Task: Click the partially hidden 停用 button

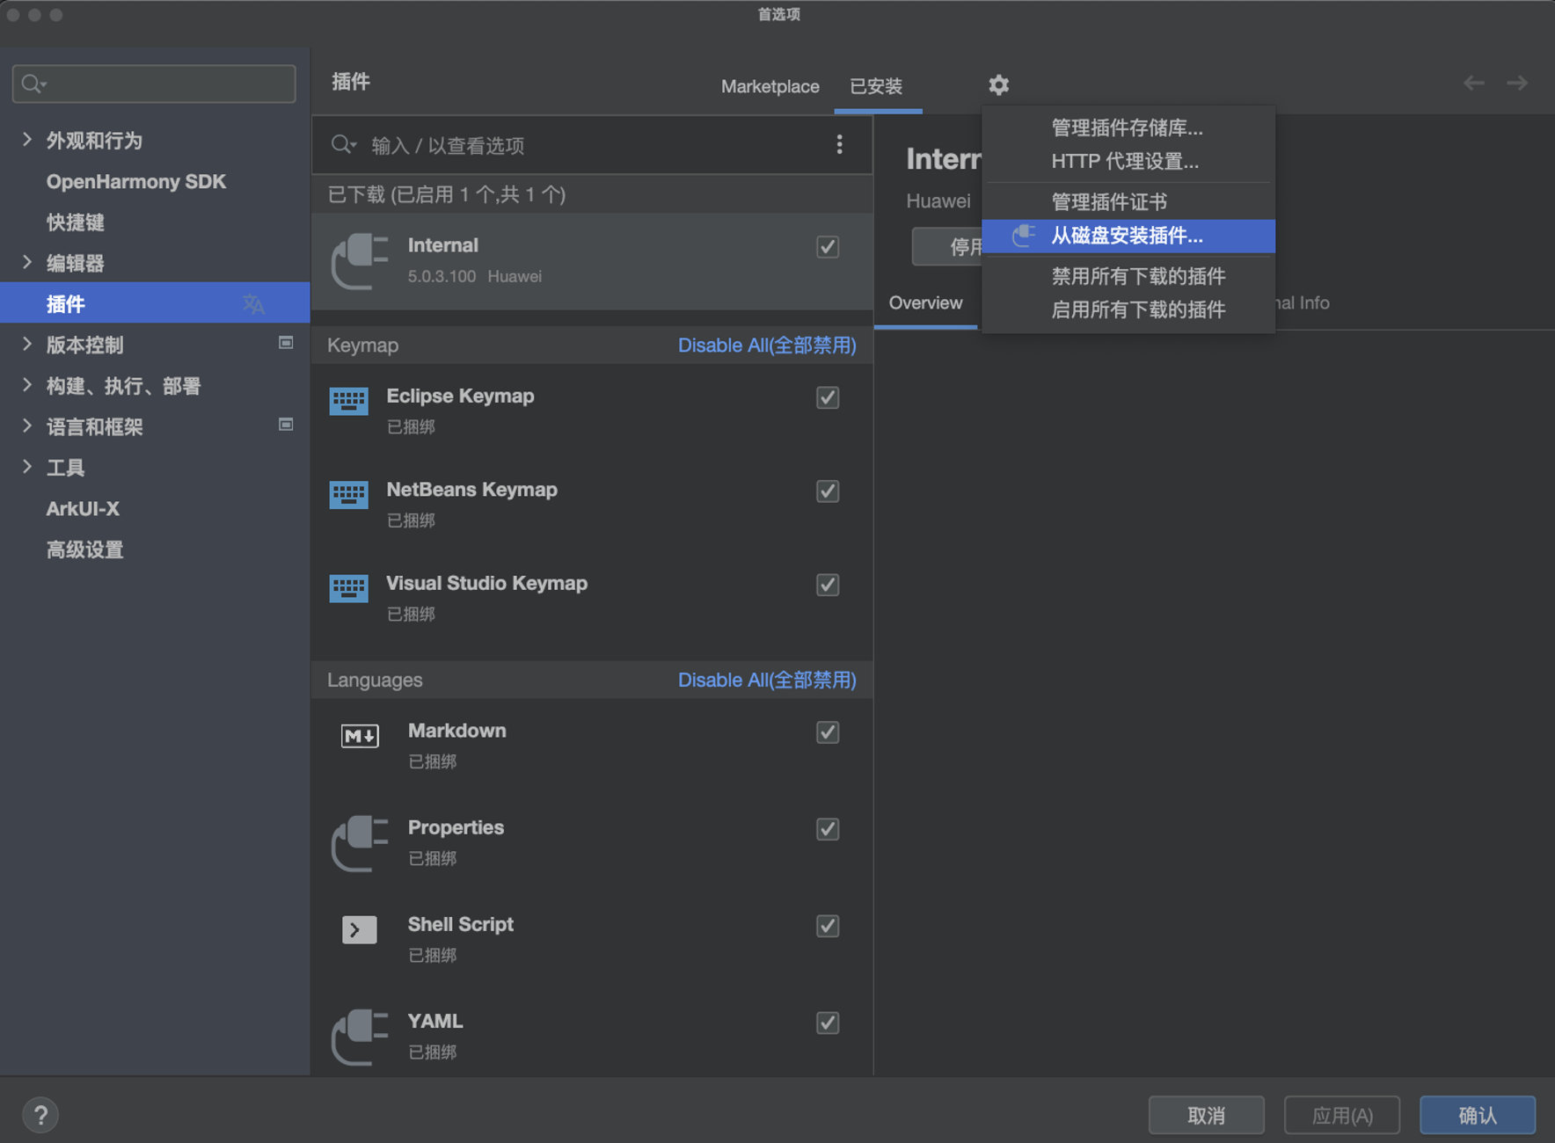Action: pos(948,246)
